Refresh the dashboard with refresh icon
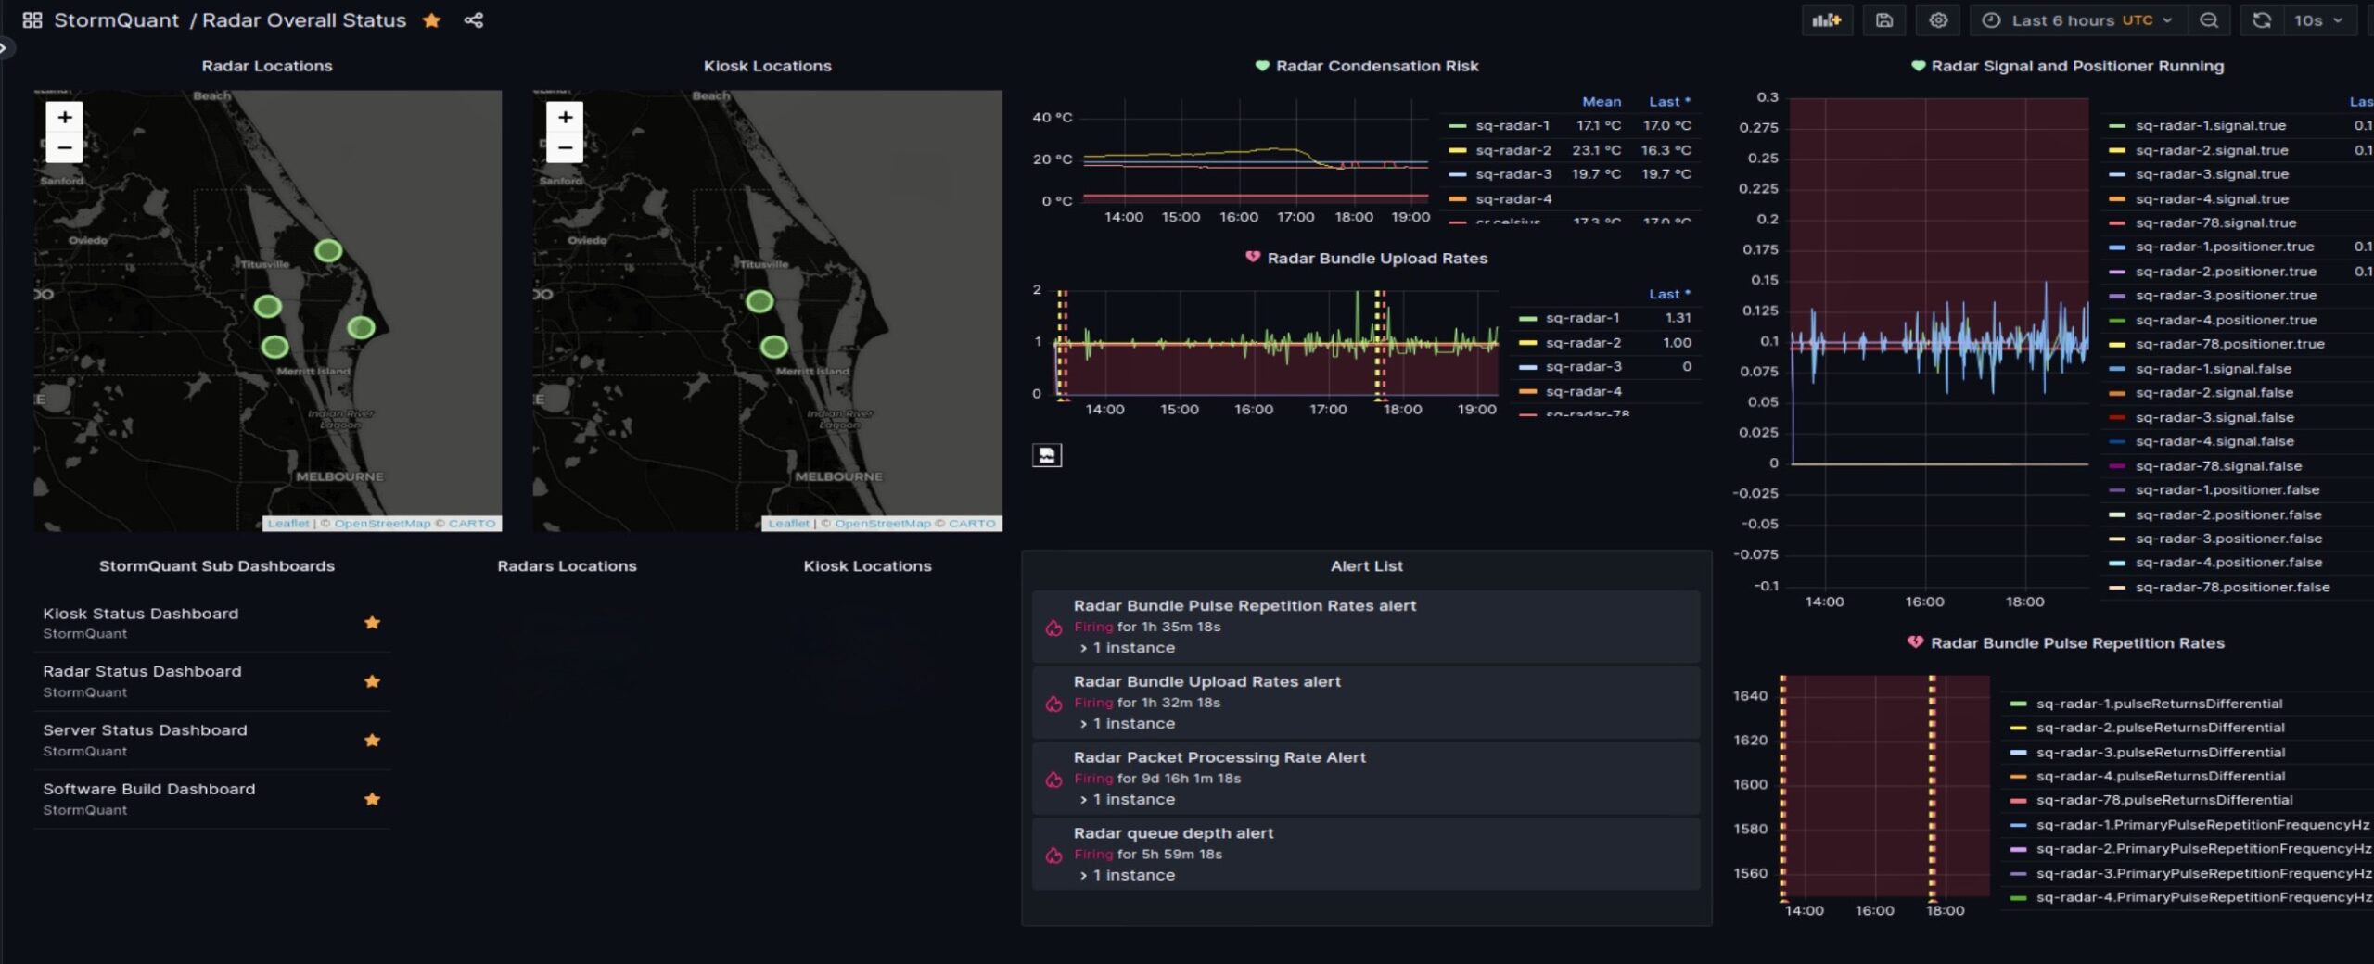This screenshot has height=964, width=2374. pos(2261,20)
